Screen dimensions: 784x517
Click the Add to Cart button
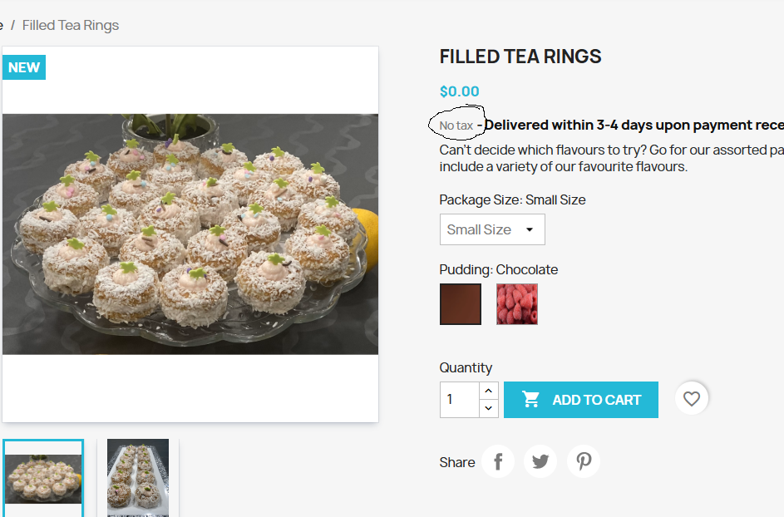coord(581,400)
